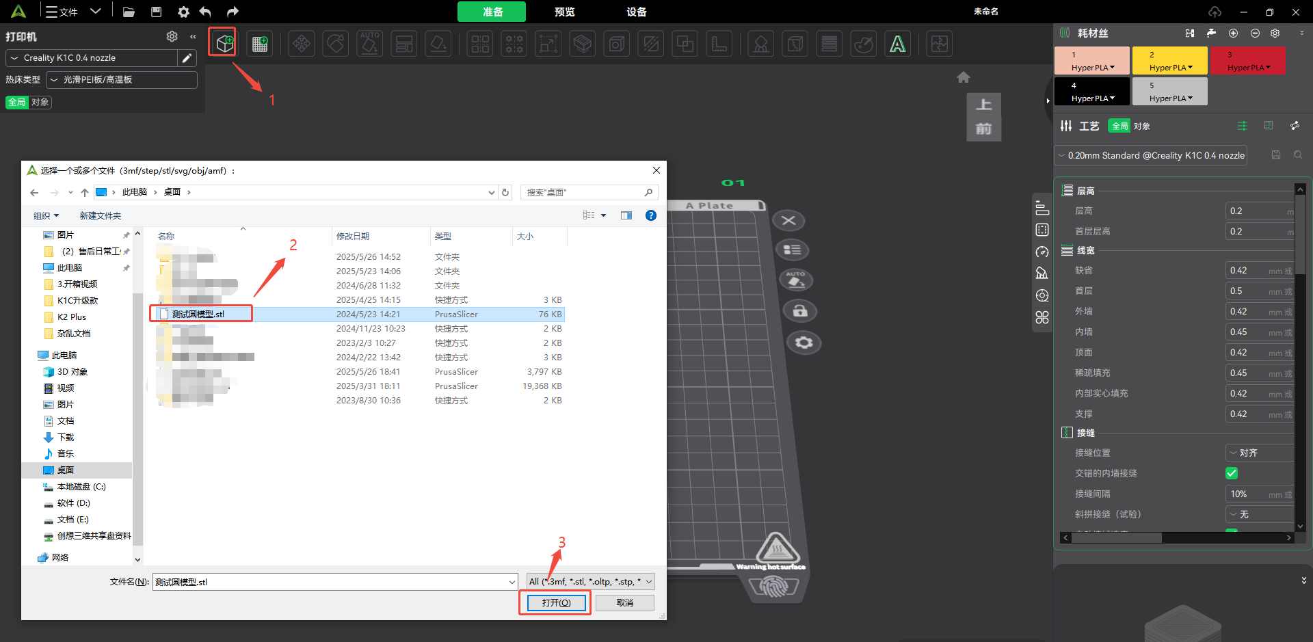Click the open folder icon in top bar

click(129, 12)
